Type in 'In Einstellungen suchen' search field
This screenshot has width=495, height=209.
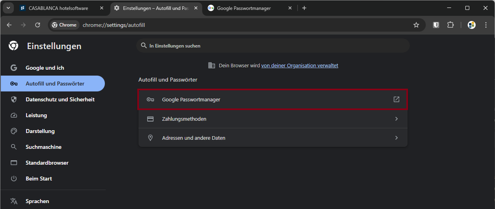273,46
